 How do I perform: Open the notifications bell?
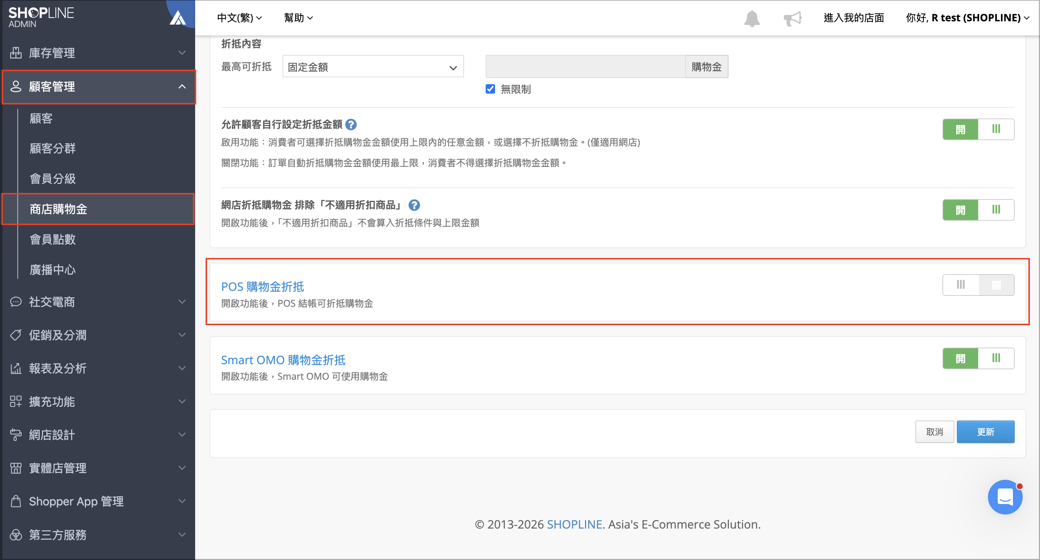pyautogui.click(x=752, y=18)
